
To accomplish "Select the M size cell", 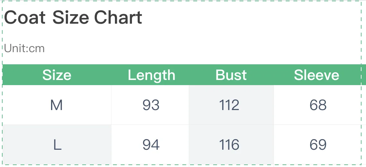I will coord(57,105).
